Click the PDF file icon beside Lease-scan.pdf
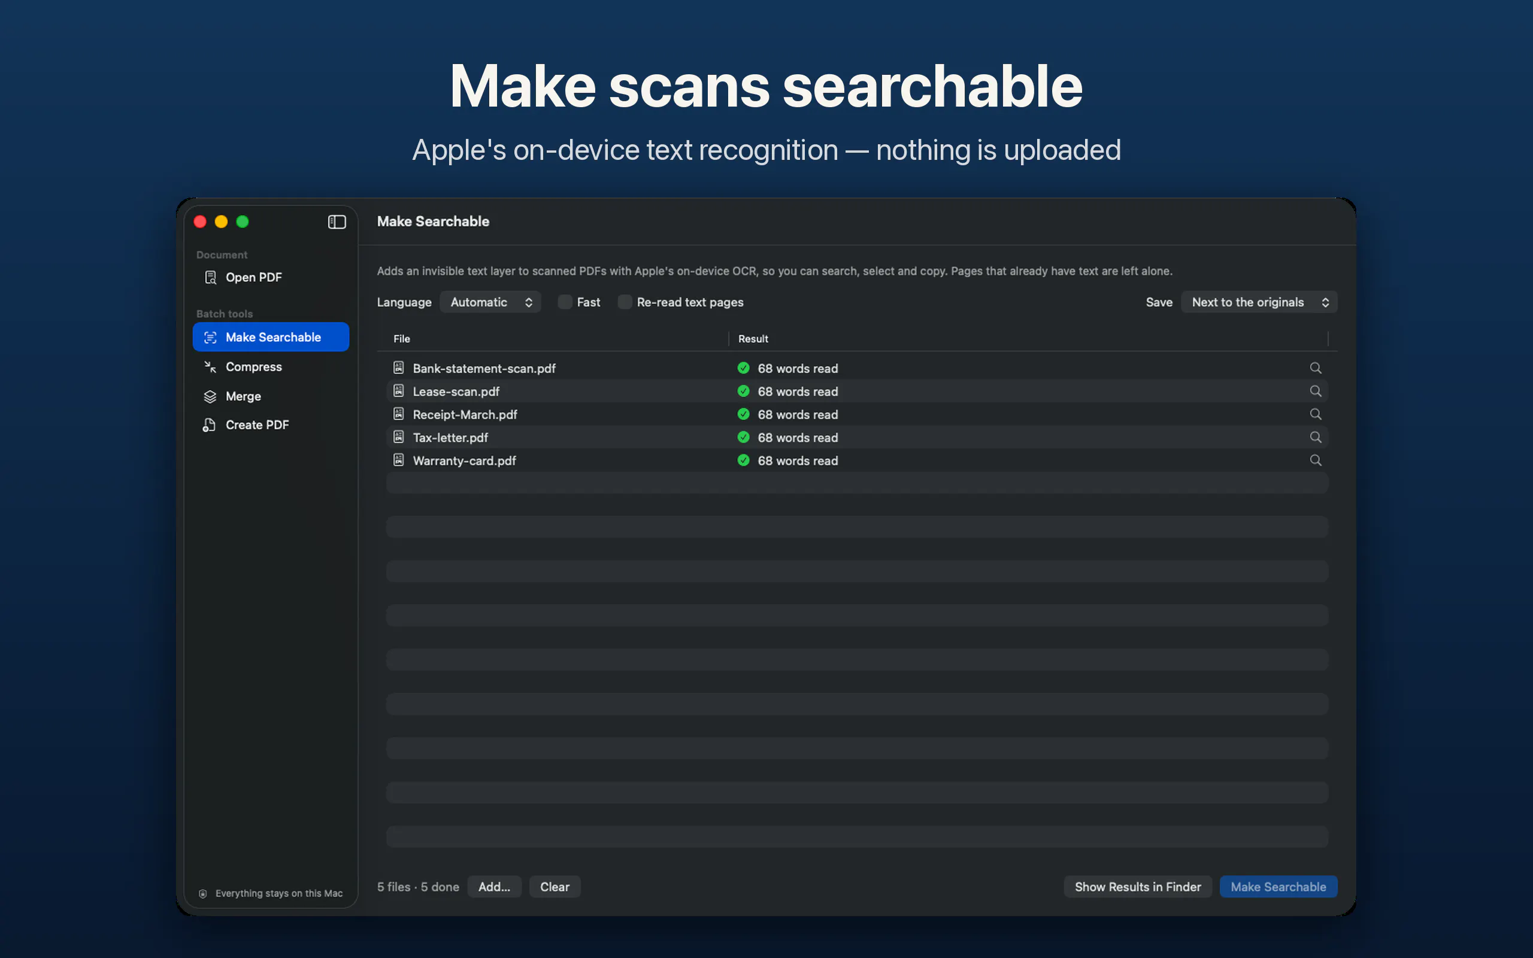This screenshot has height=958, width=1533. (x=398, y=391)
